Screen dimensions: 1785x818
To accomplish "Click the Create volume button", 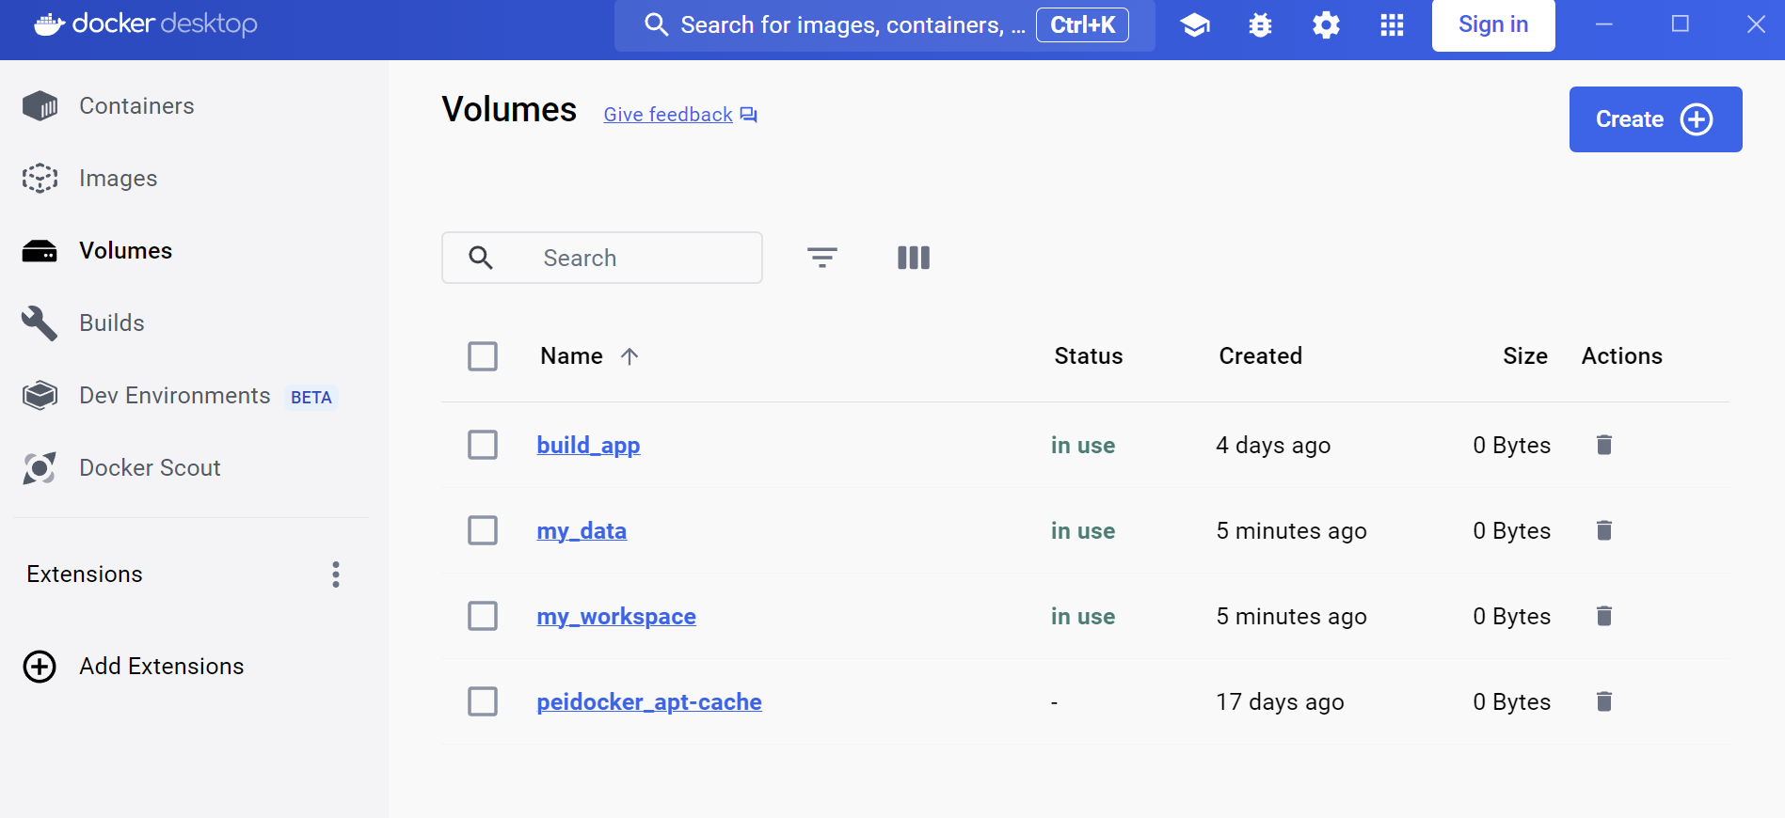I will click(1654, 119).
